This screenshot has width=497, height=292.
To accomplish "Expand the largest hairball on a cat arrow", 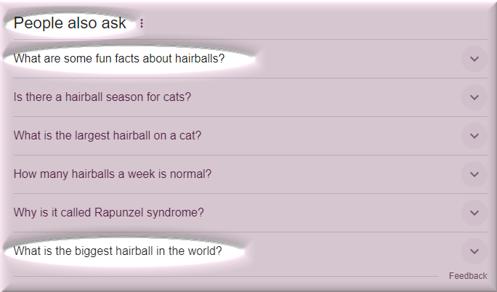I will point(474,136).
